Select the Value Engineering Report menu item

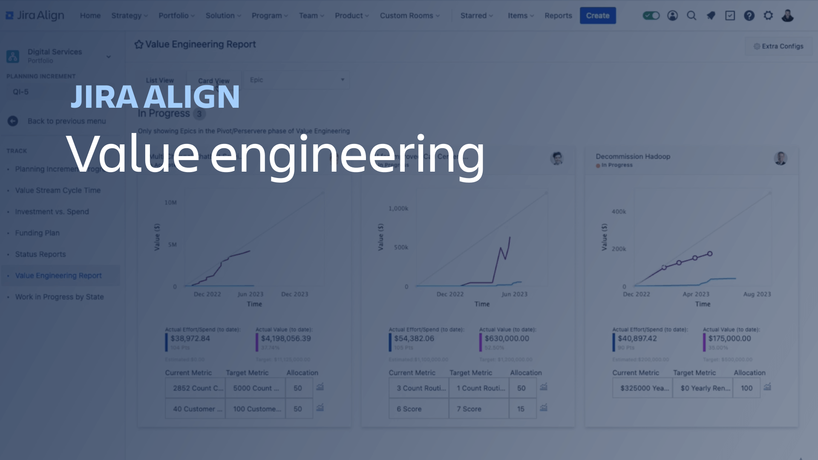pyautogui.click(x=58, y=275)
